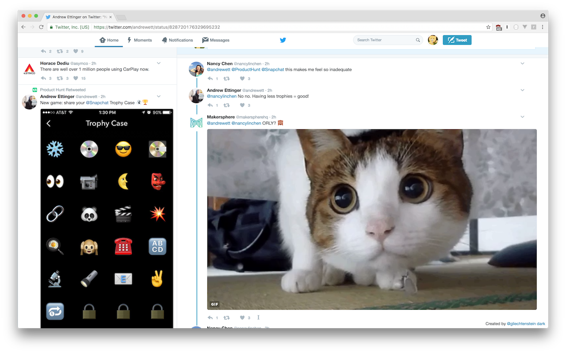The width and height of the screenshot is (566, 353).
Task: Expand options chevron on Nancy Chen's tweet
Action: coord(522,64)
